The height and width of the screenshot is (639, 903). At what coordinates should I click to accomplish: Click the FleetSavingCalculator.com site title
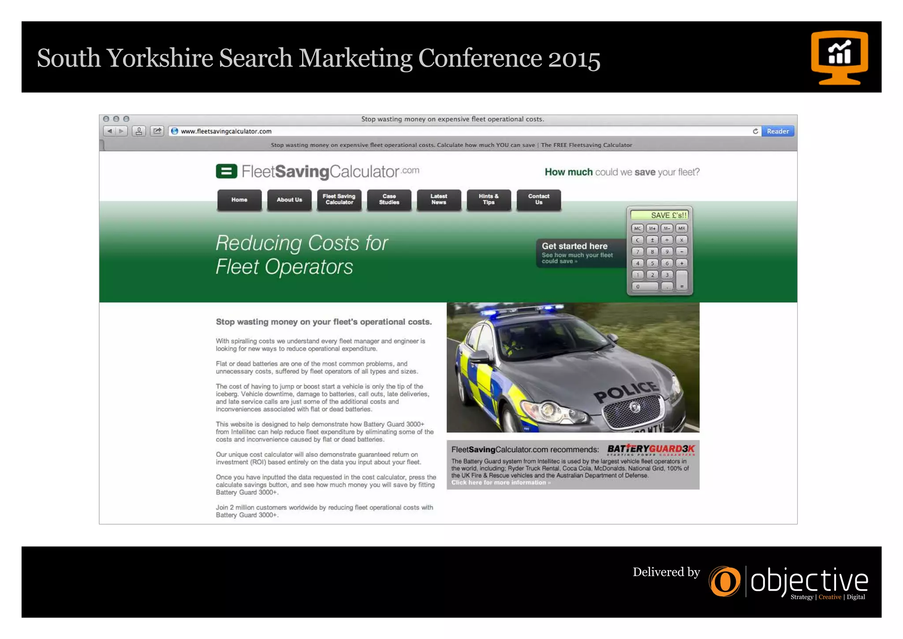pyautogui.click(x=330, y=171)
